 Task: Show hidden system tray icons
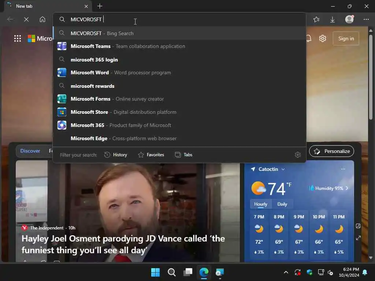[x=286, y=272]
